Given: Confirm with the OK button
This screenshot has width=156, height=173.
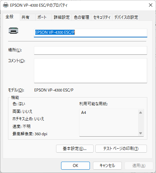Looking at the screenshot, I should (x=75, y=166).
